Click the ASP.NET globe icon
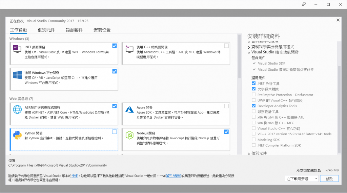 pyautogui.click(x=17, y=109)
